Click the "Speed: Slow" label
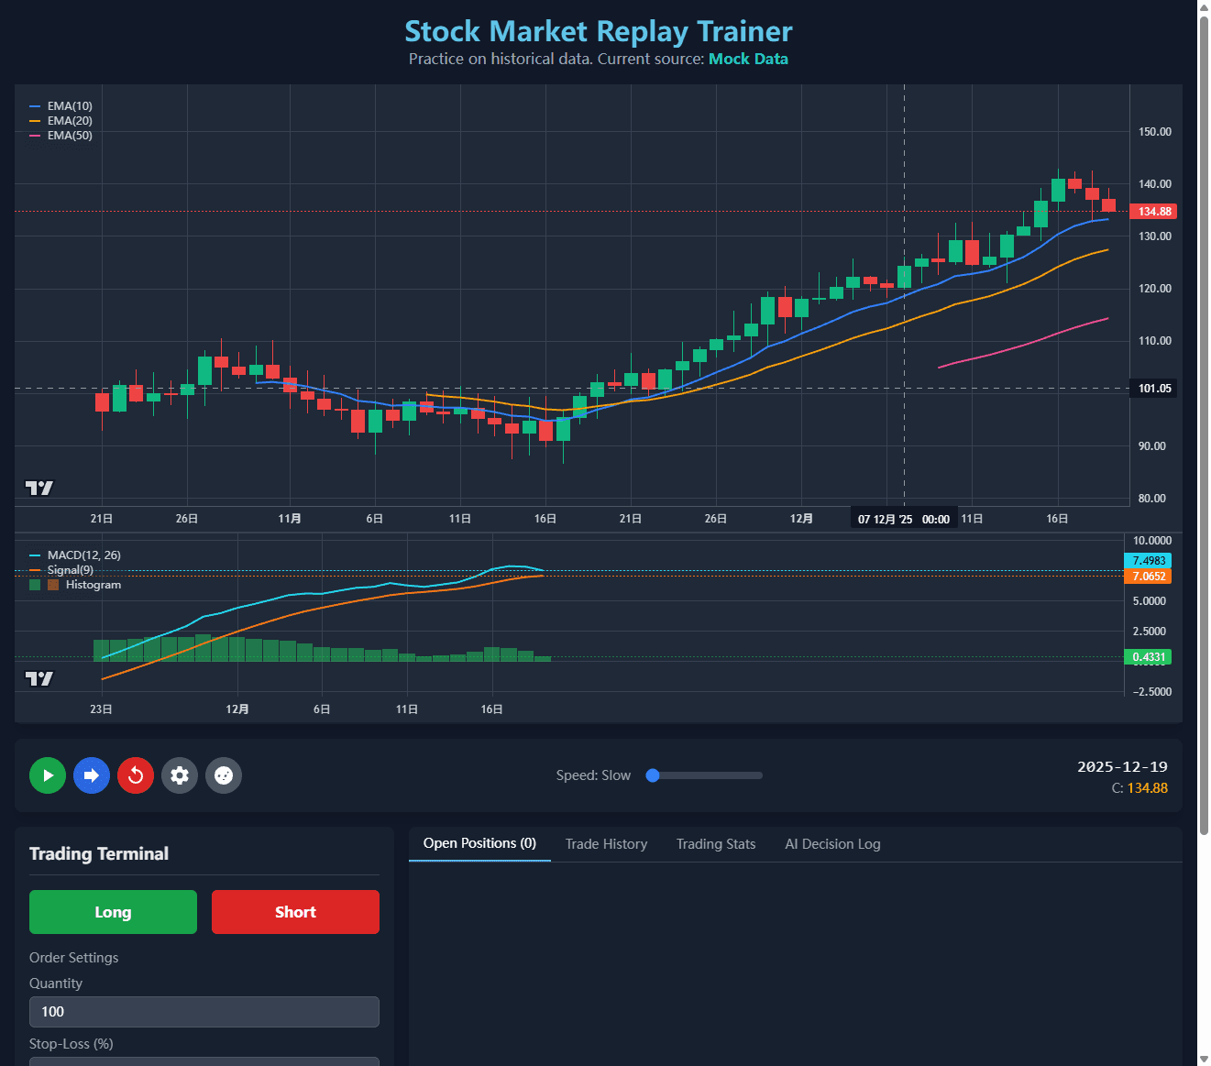 click(593, 775)
